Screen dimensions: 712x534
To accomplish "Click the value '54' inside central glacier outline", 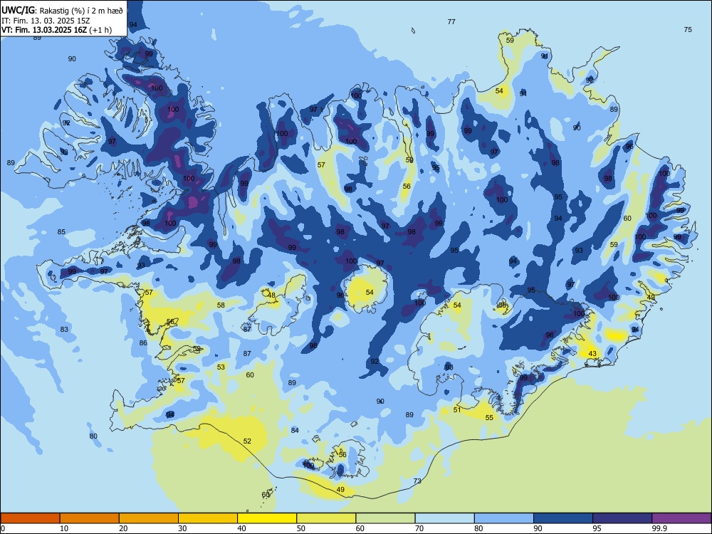I will click(370, 293).
